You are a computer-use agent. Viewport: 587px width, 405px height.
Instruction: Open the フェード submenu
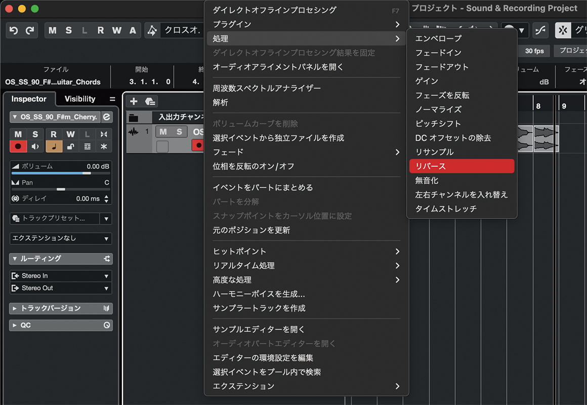(306, 152)
